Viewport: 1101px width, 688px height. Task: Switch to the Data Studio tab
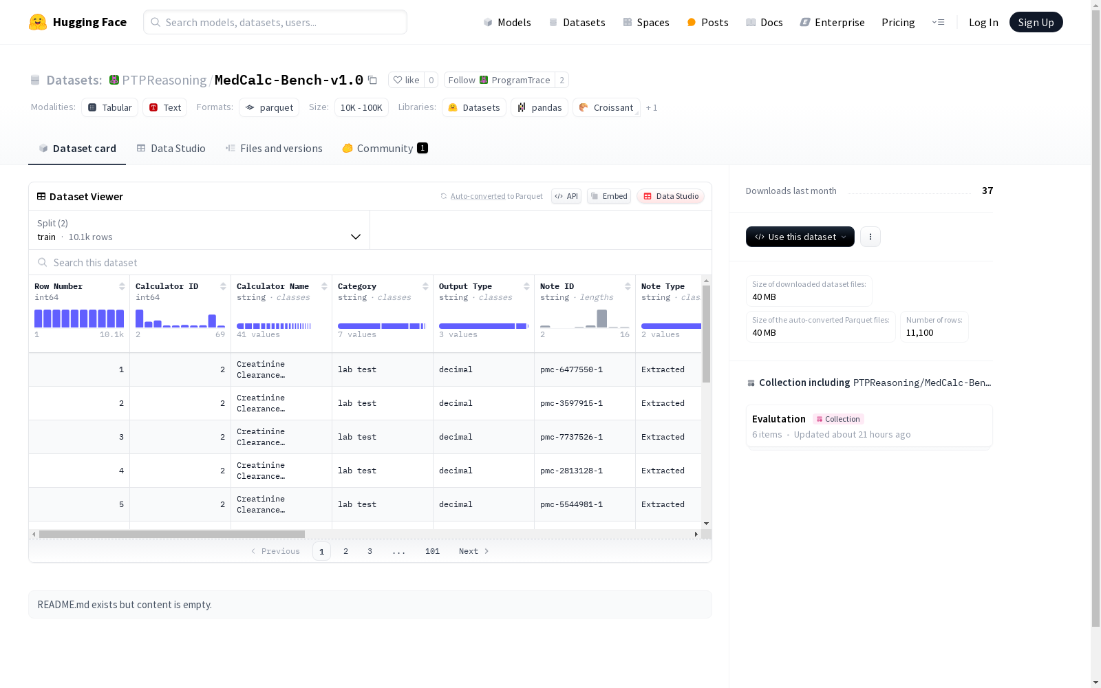pyautogui.click(x=171, y=149)
